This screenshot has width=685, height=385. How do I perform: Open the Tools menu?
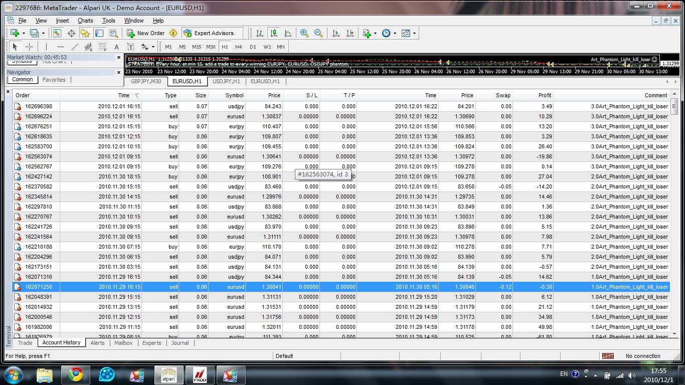pos(109,21)
